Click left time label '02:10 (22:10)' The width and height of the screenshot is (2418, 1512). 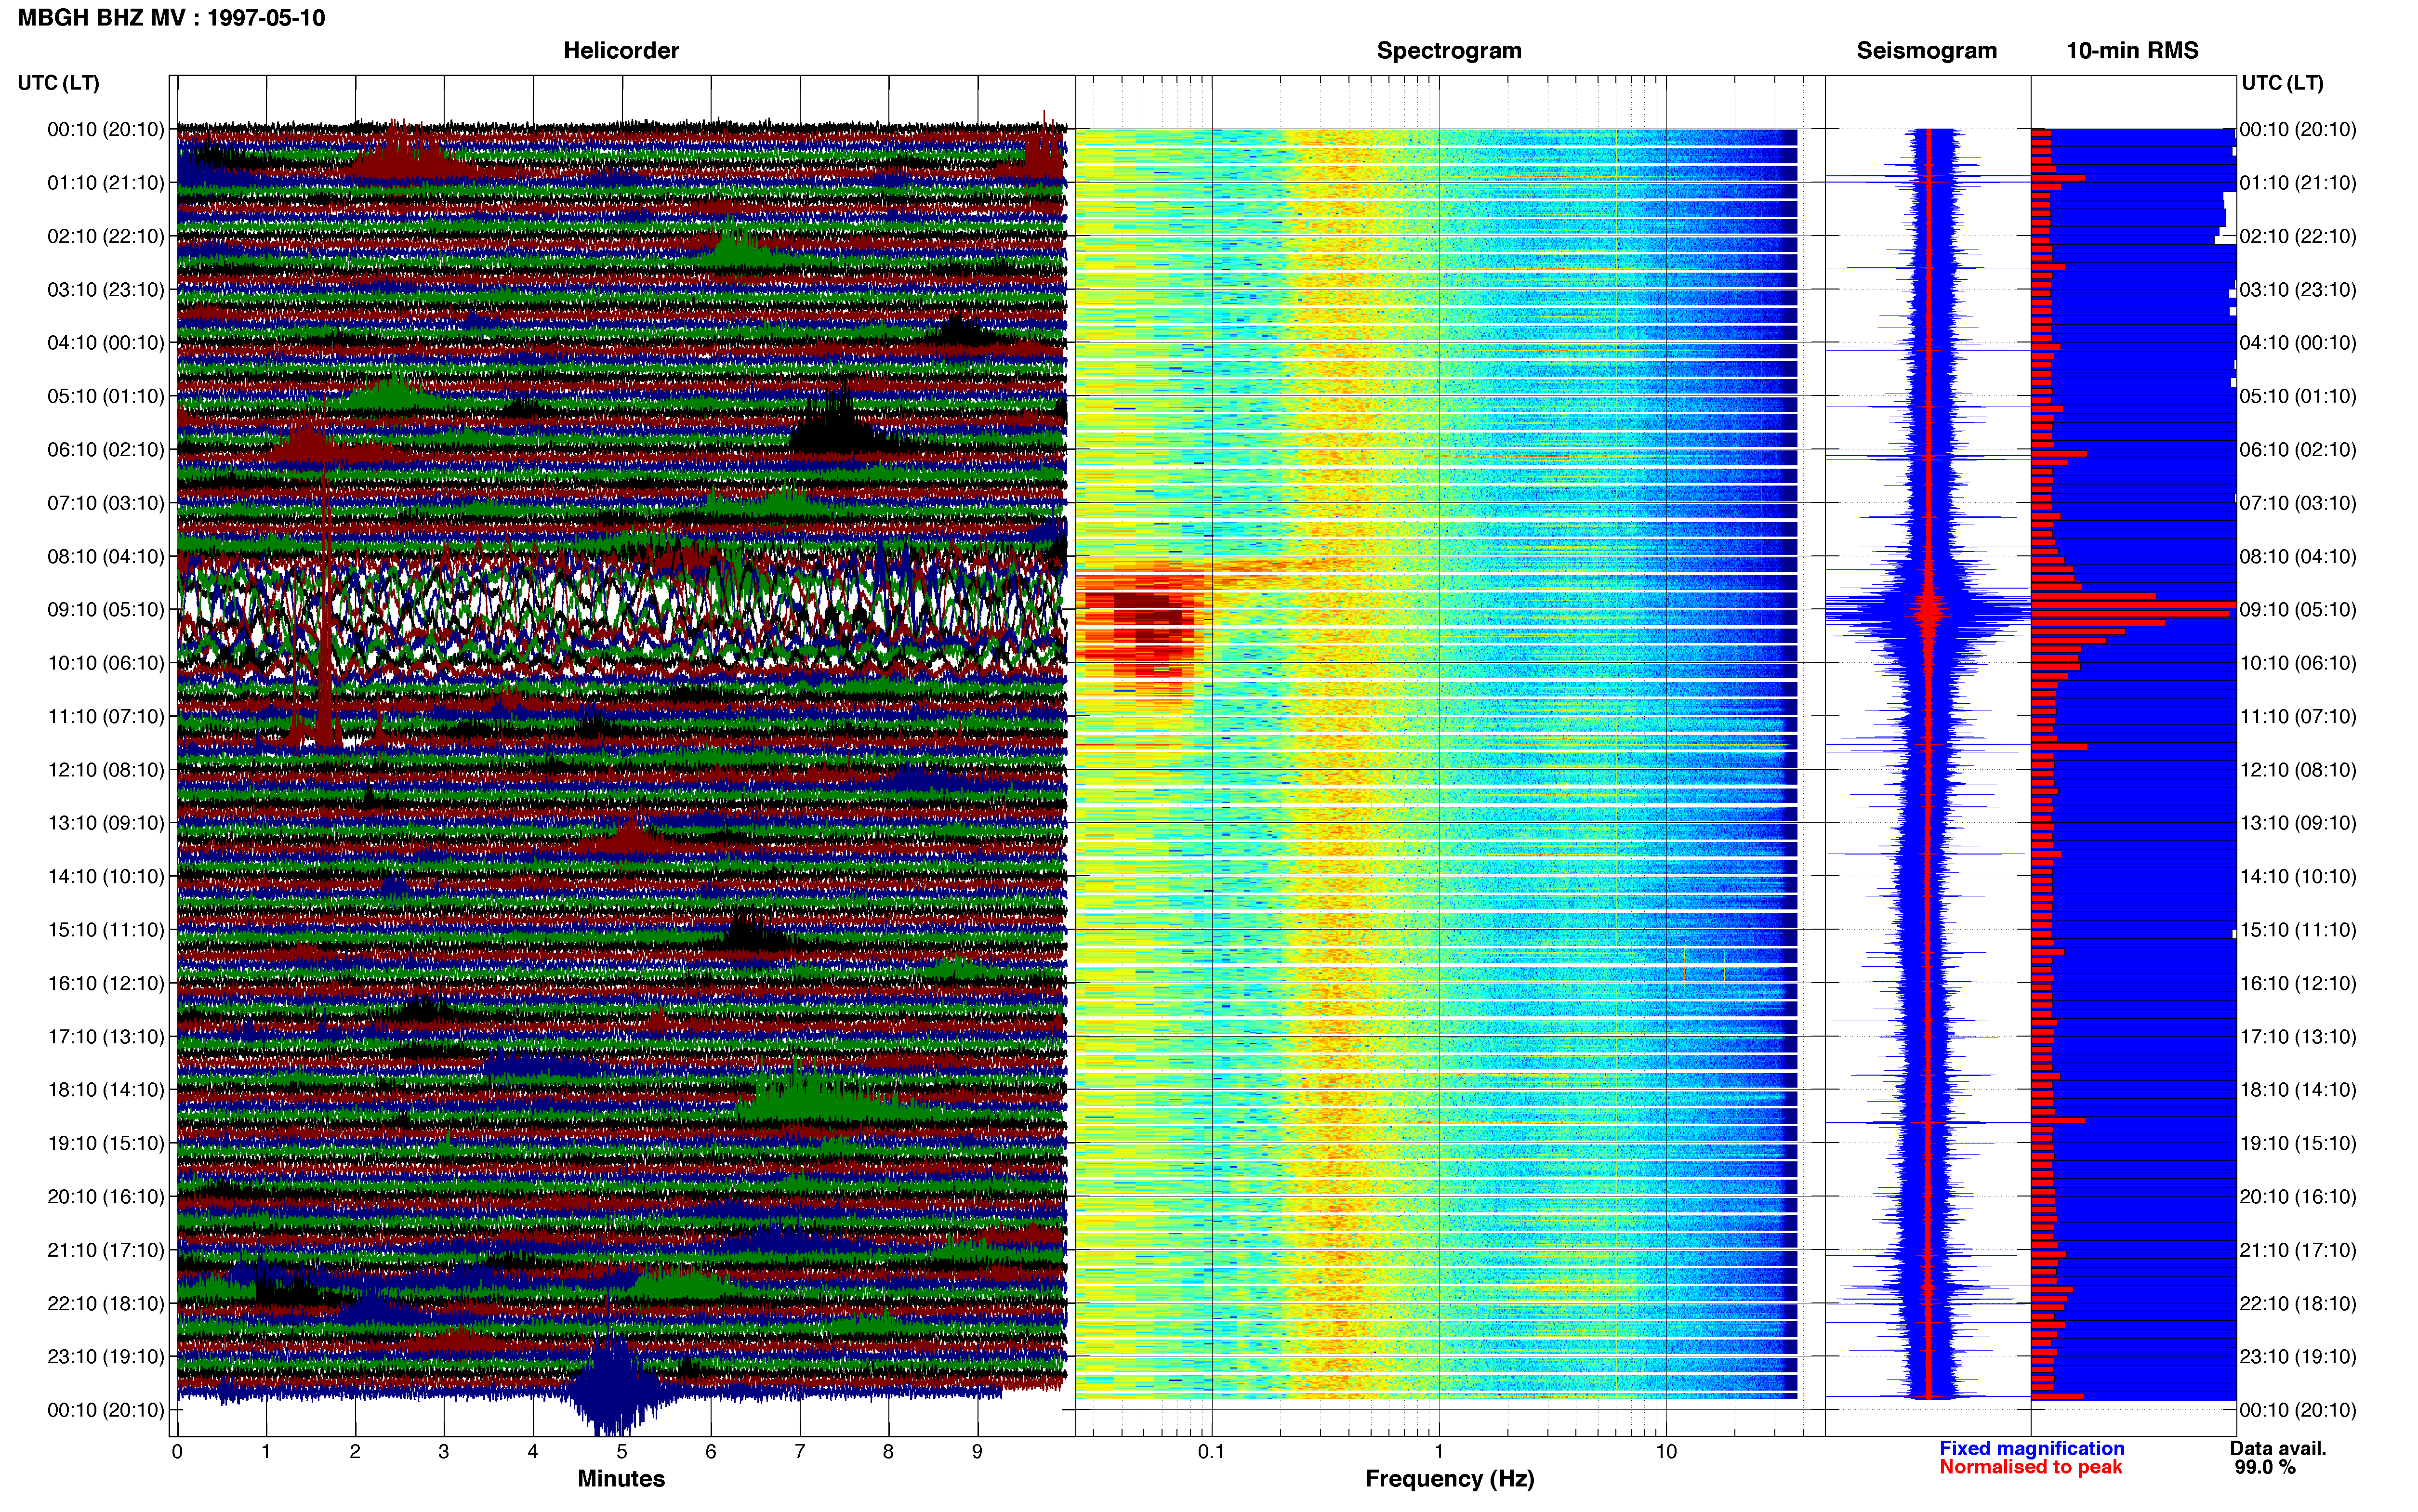click(x=106, y=236)
